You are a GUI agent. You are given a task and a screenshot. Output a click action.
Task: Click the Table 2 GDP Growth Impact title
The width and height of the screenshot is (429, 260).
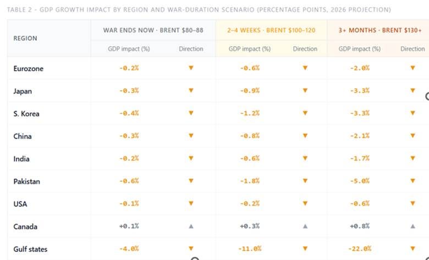[x=199, y=10]
